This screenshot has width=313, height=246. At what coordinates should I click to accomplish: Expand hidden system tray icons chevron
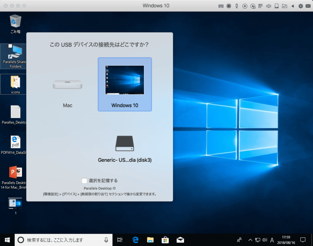[250, 240]
